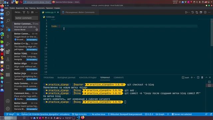213x120 pixels.
Task: Open the file timeline history icon
Action: coord(193,12)
